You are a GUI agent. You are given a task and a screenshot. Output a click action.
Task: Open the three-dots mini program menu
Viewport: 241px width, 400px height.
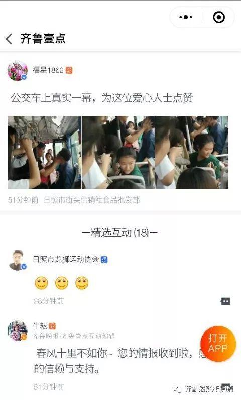[186, 17]
